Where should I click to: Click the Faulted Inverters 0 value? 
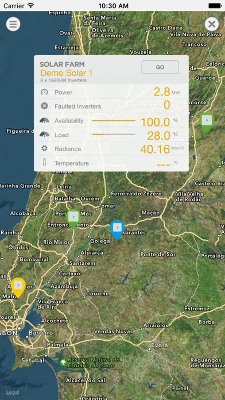[166, 105]
